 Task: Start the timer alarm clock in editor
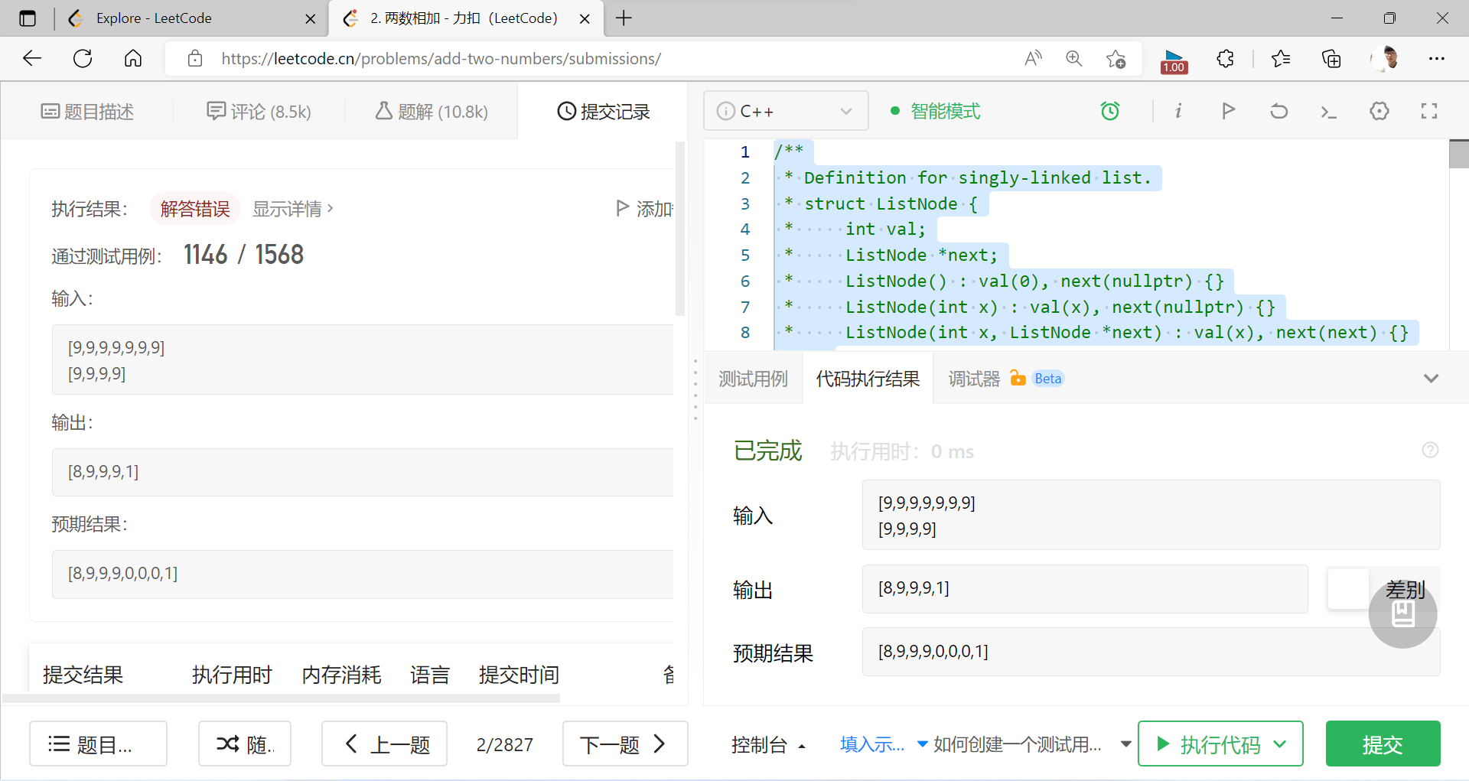(1110, 111)
